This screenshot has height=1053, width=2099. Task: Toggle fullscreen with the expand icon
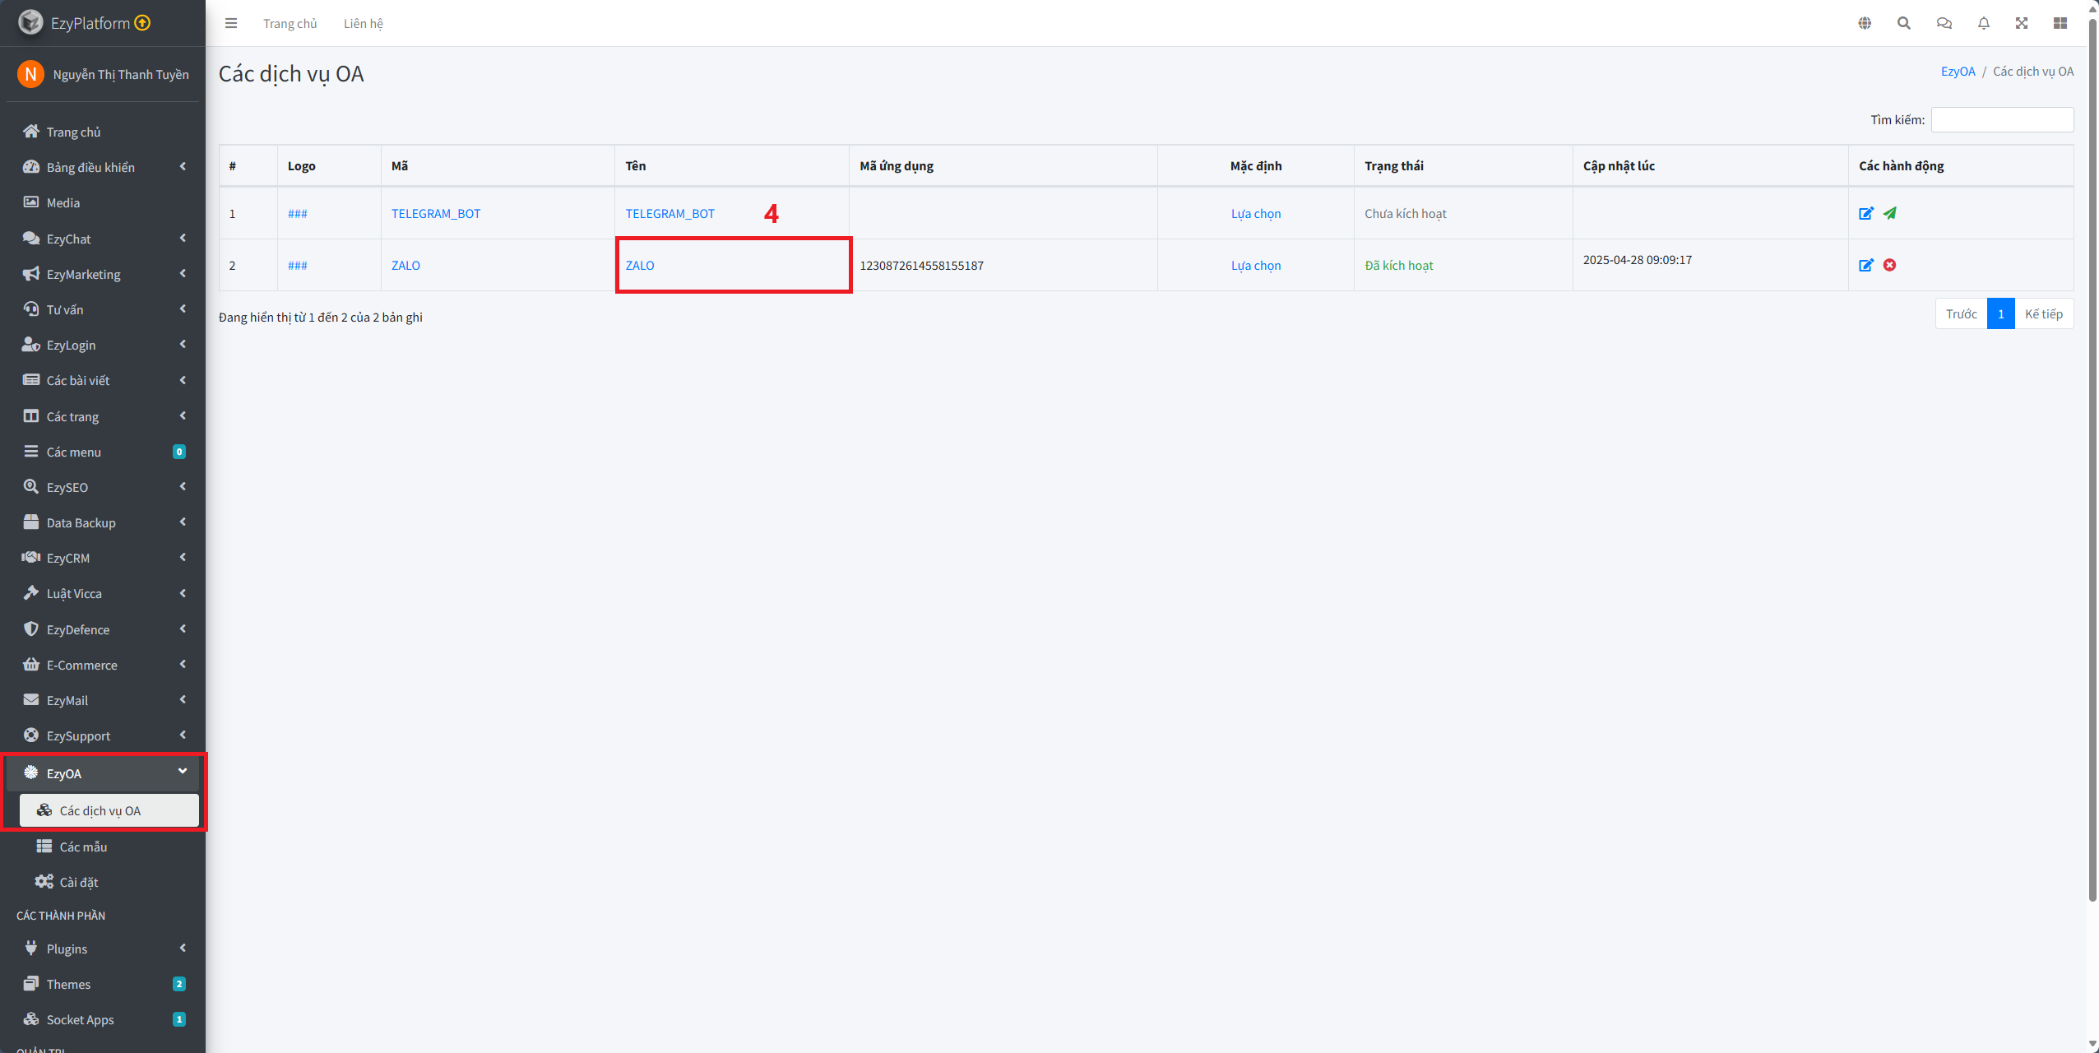click(x=2022, y=23)
